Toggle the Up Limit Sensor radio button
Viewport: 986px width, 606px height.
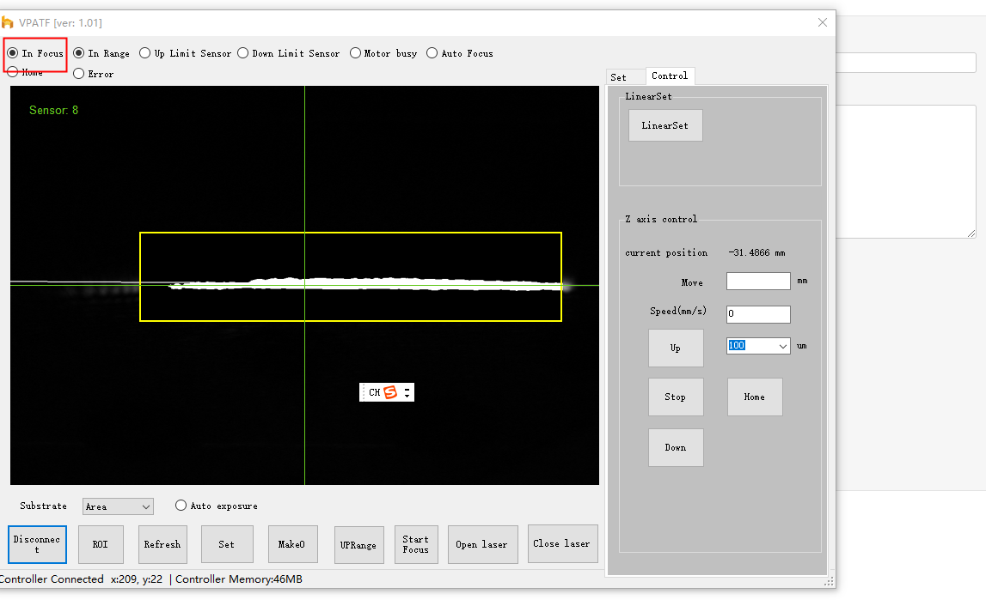[x=145, y=53]
